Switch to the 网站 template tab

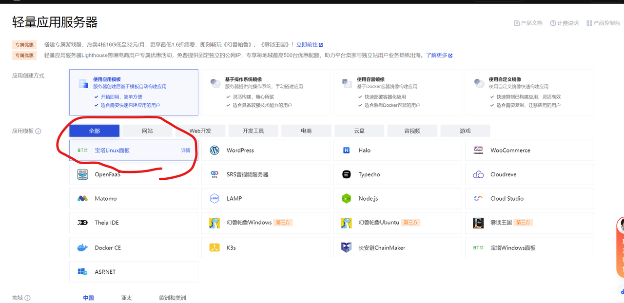[x=147, y=131]
